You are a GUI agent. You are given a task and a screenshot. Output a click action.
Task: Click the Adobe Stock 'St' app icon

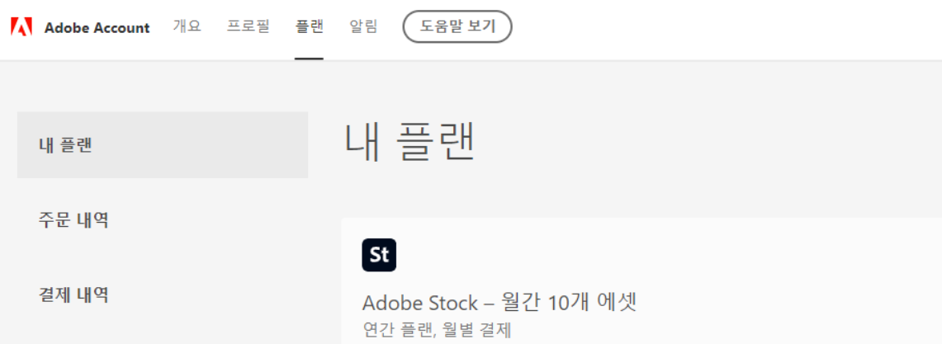point(379,255)
